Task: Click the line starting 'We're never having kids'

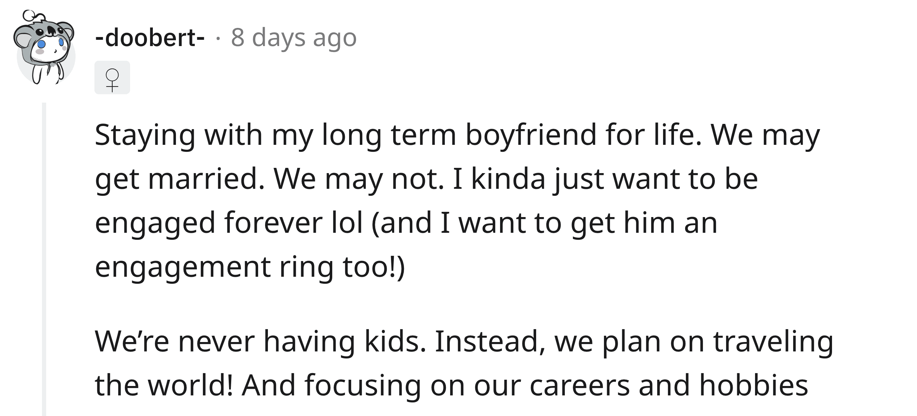Action: click(463, 342)
